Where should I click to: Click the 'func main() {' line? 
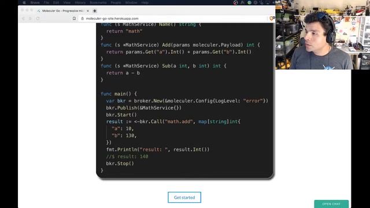click(x=119, y=94)
